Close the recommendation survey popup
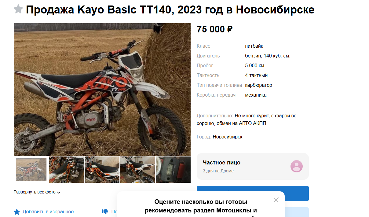 (276, 200)
